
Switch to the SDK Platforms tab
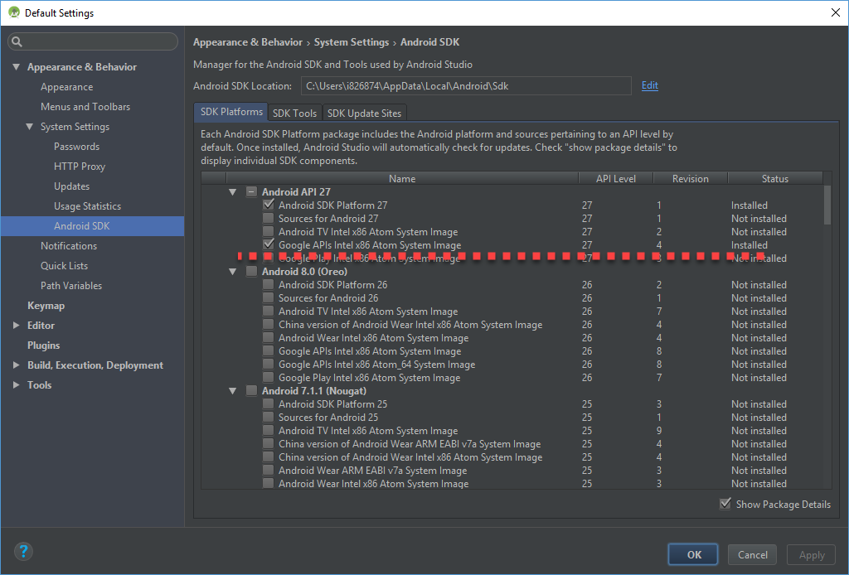coord(231,112)
